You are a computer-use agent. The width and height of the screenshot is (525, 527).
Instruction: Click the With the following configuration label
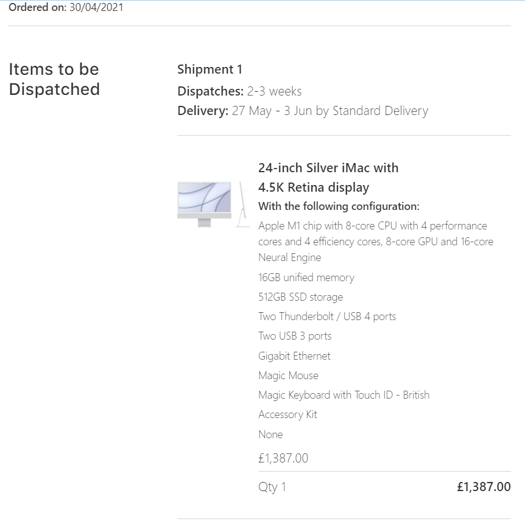coord(339,206)
